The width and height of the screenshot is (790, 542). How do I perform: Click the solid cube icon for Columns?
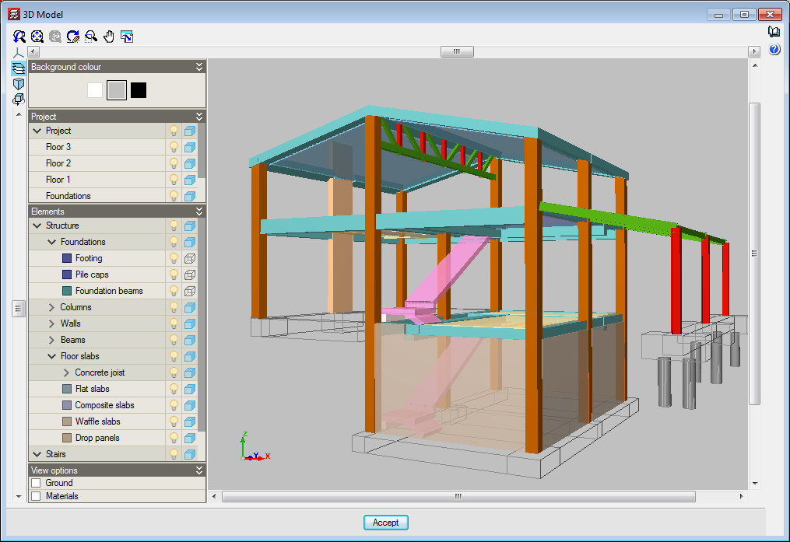(x=189, y=307)
